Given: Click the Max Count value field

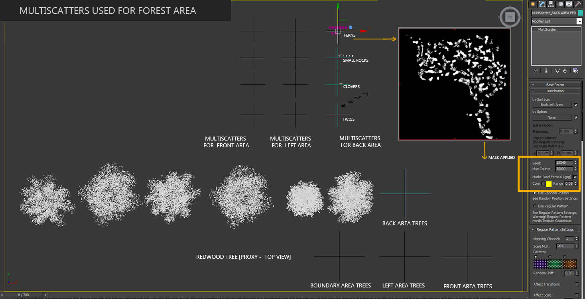Looking at the screenshot, I should (x=564, y=169).
